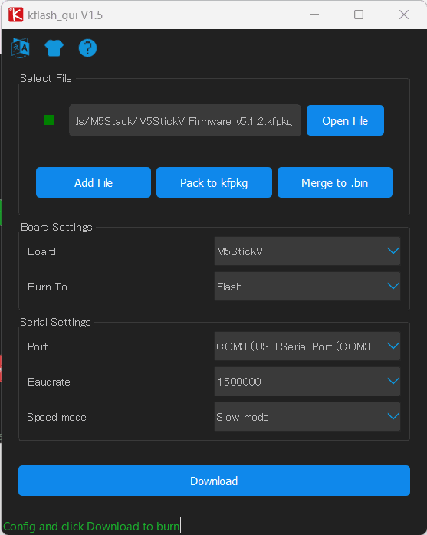The width and height of the screenshot is (427, 535).
Task: Click the Open File button
Action: pyautogui.click(x=345, y=120)
